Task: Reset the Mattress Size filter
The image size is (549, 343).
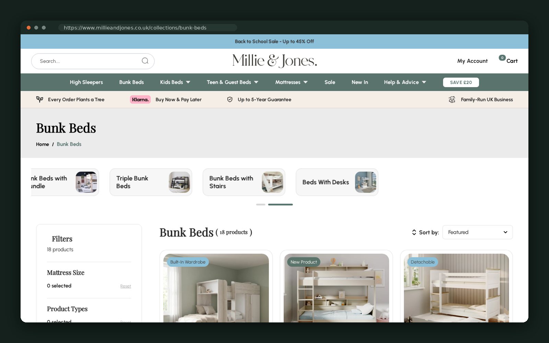Action: (x=126, y=286)
